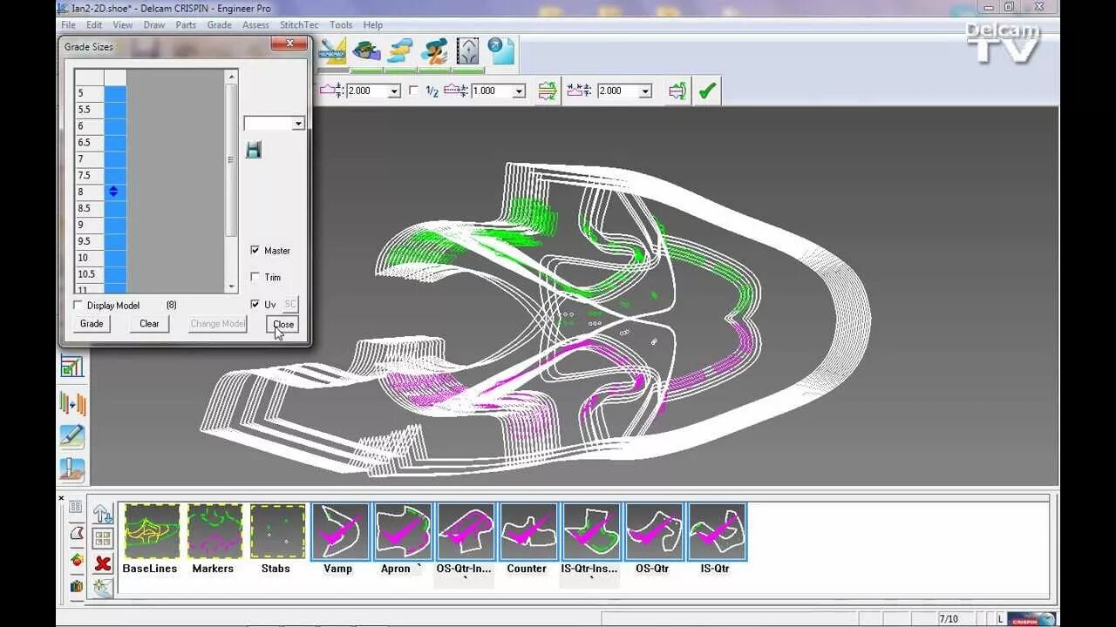Select the stacked shoe lasts toolbar icon
This screenshot has height=627, width=1116.
400,51
